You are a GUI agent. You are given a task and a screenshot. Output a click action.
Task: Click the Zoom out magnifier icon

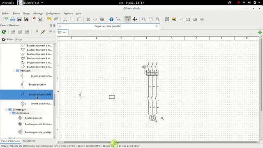[158, 19]
